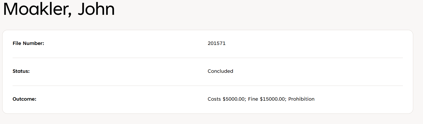Image resolution: width=423 pixels, height=124 pixels.
Task: Click the divider line below File Number row
Action: click(207, 58)
